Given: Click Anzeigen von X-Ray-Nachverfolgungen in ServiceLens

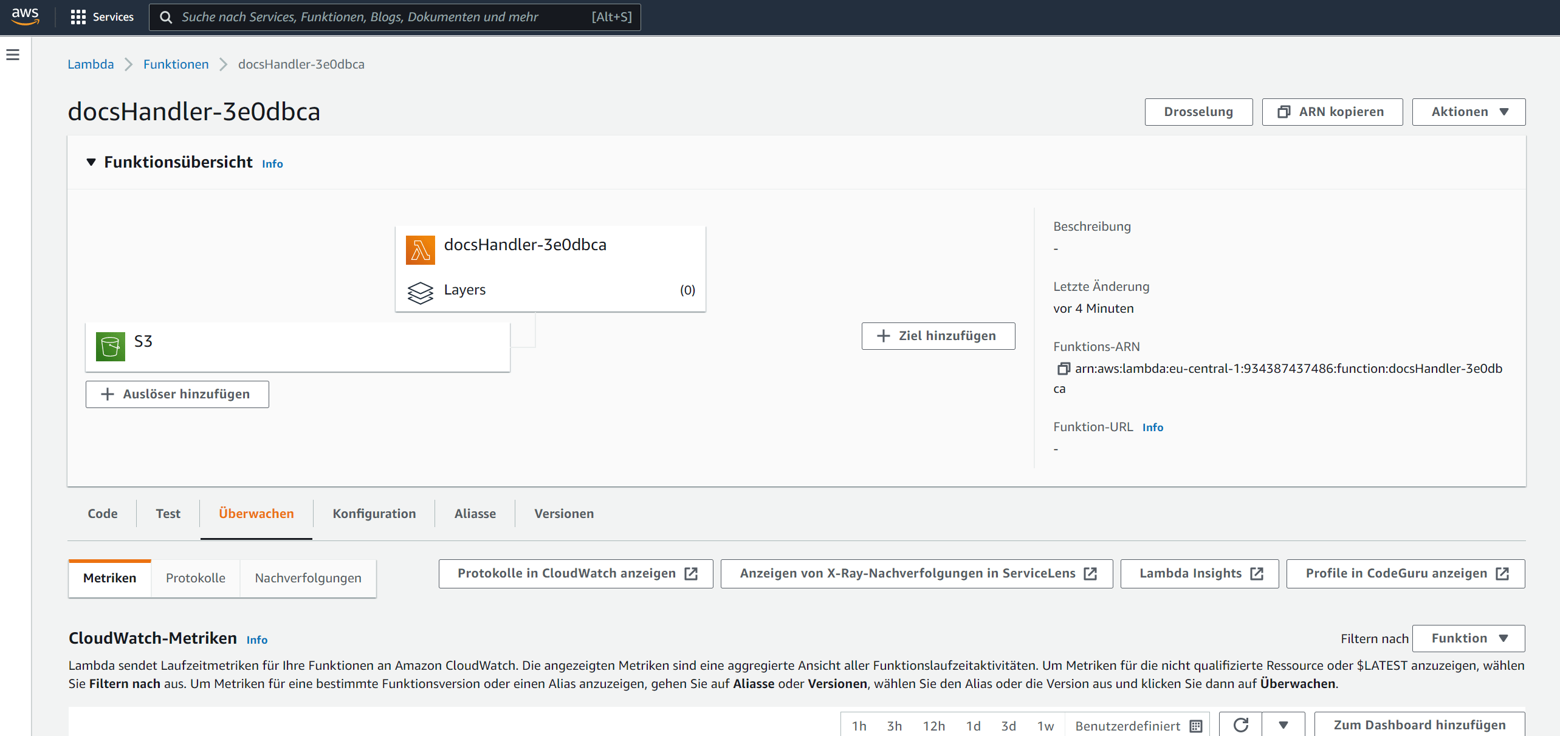Looking at the screenshot, I should pyautogui.click(x=917, y=574).
